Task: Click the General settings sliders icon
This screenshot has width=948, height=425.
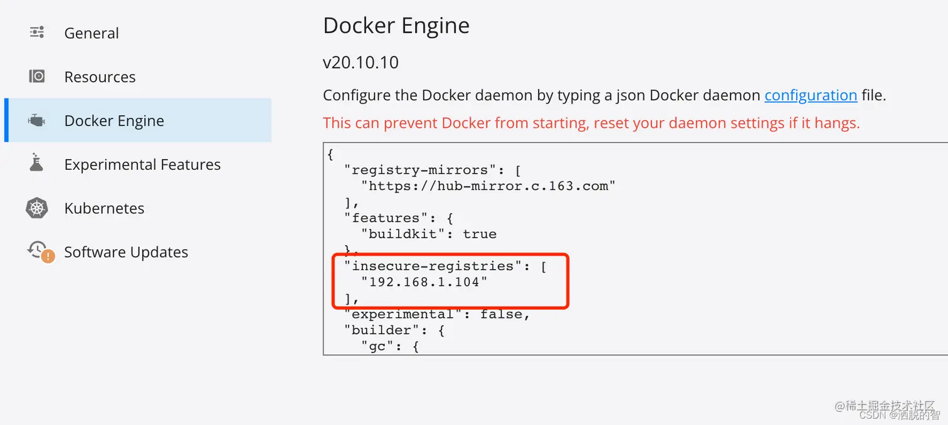Action: [x=37, y=33]
